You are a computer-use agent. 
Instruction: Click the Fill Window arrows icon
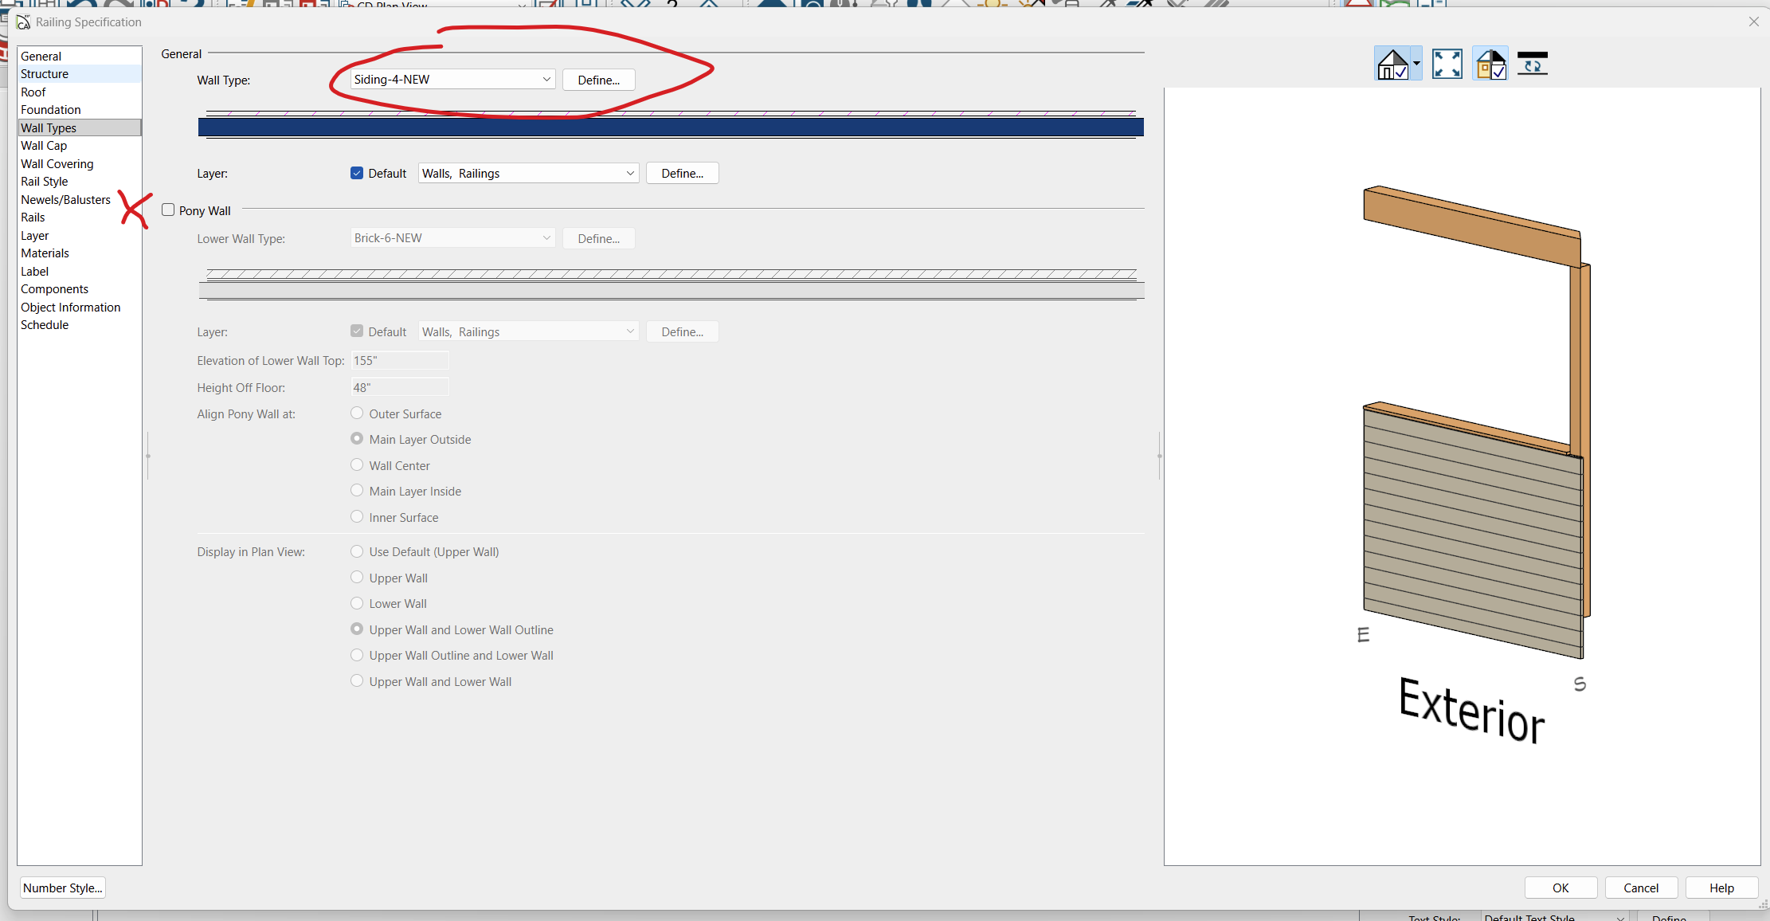click(1447, 64)
